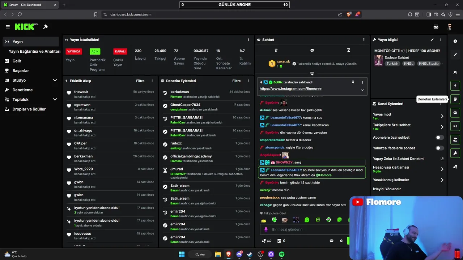Click the pin icon next to Kick logo
Viewport: 463px width, 260px height.
pos(46,27)
